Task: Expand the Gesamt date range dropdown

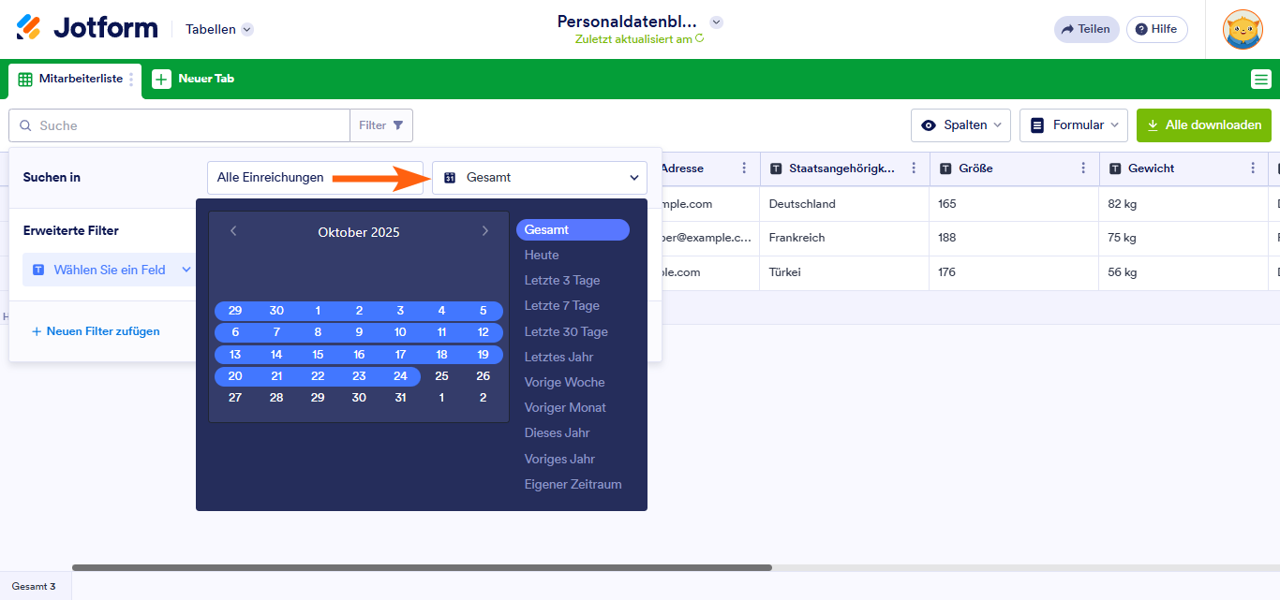Action: tap(539, 178)
